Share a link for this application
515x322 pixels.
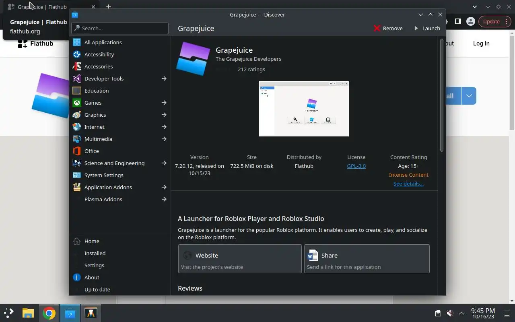367,259
